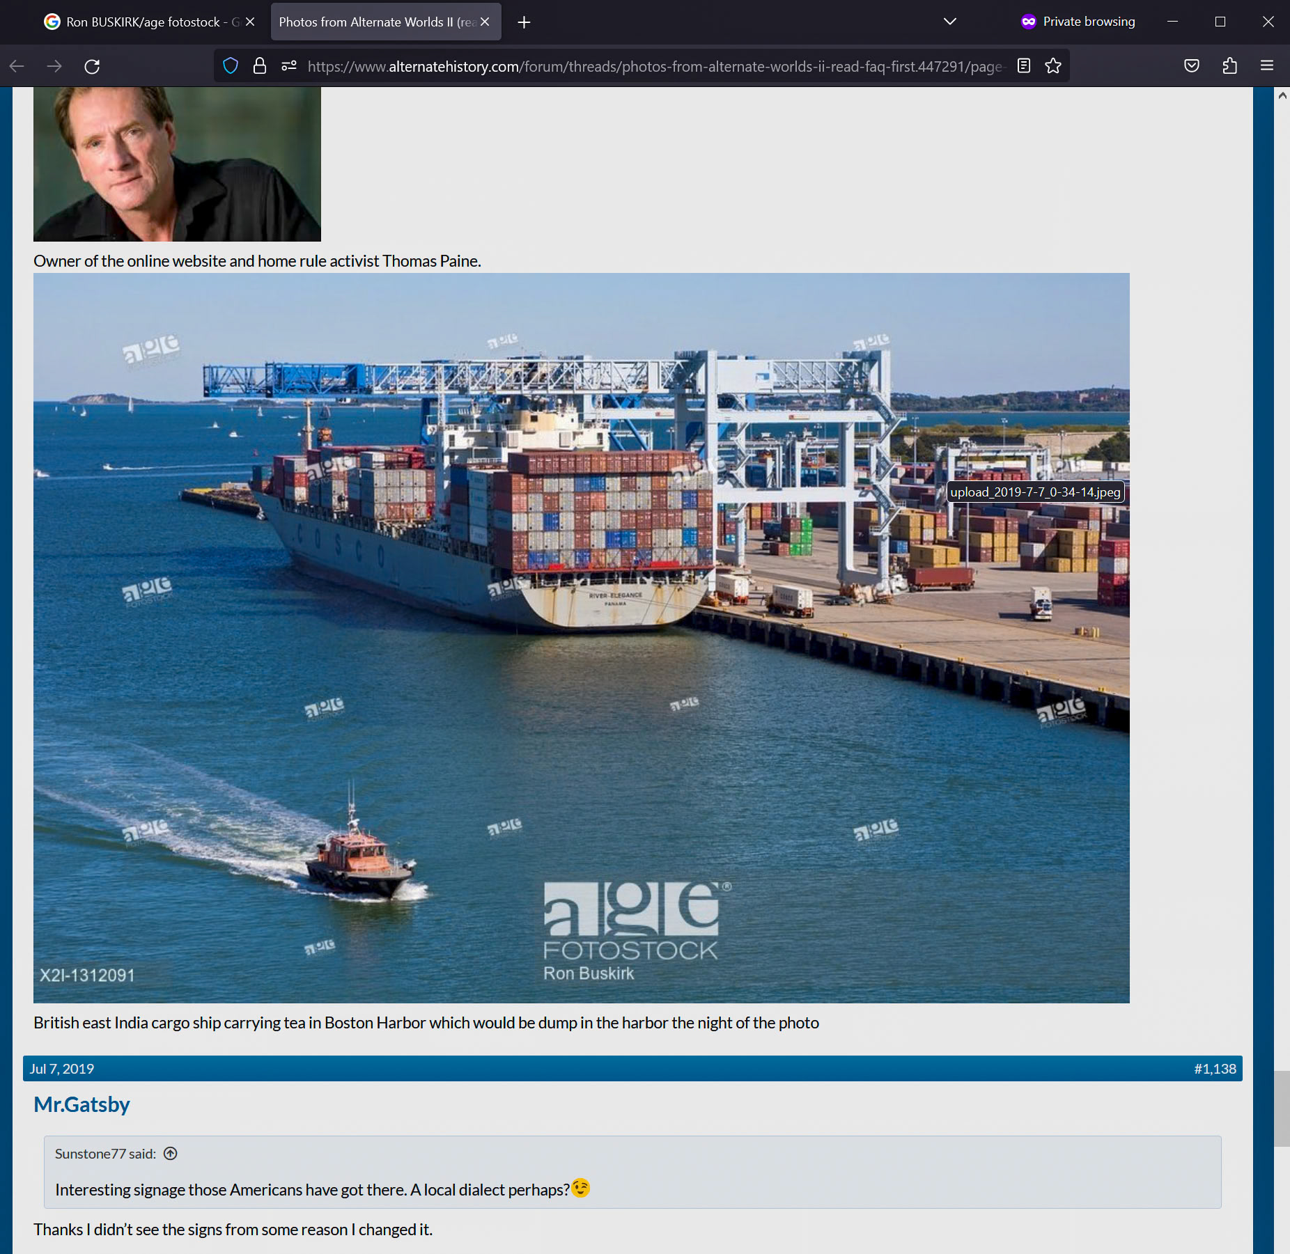Click caption 'British east India cargo ship…'

(x=426, y=1023)
